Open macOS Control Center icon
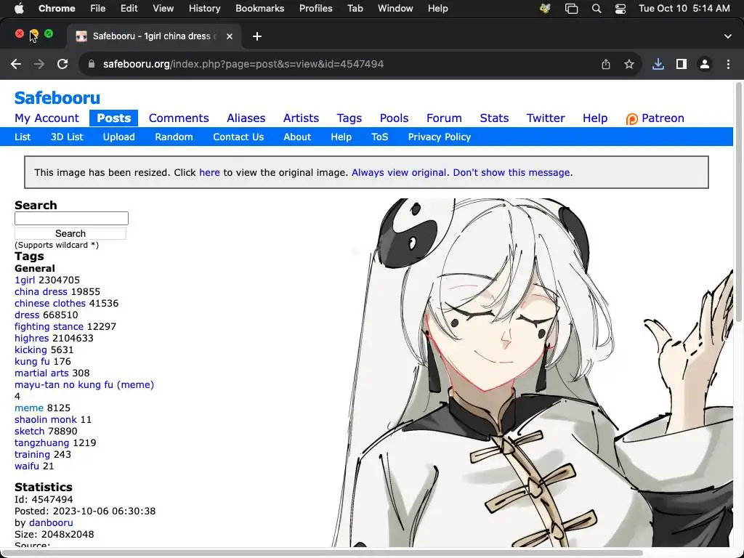744x558 pixels. (x=620, y=9)
